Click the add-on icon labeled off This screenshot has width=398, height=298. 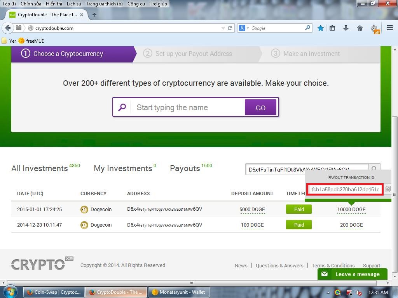click(375, 29)
